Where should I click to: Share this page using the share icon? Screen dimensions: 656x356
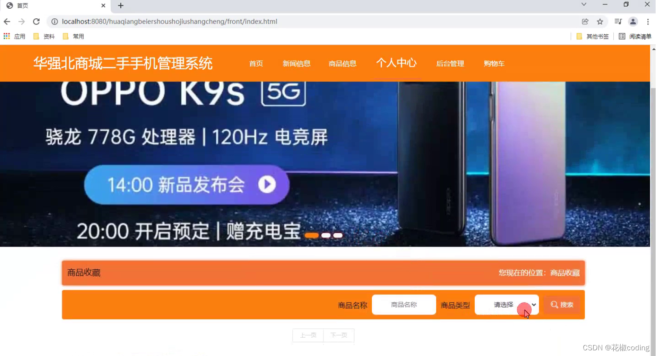pos(585,21)
